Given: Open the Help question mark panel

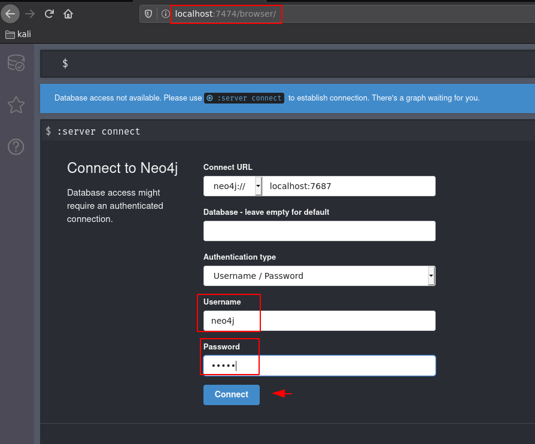Looking at the screenshot, I should [x=16, y=147].
